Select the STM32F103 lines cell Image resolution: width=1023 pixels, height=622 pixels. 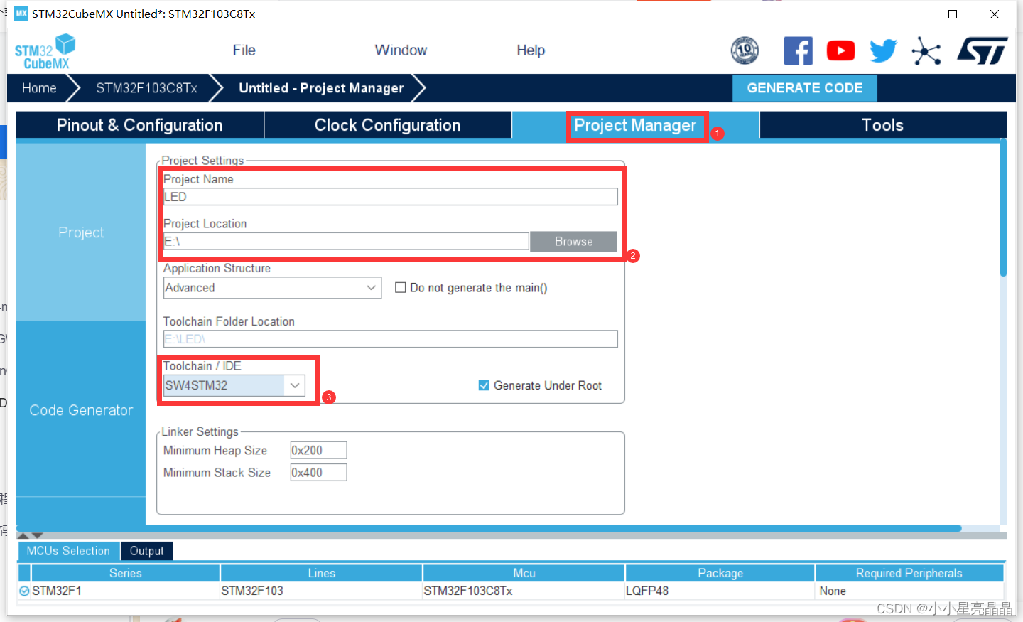click(x=322, y=591)
